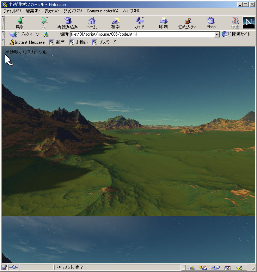Go to Home (ホーム) icon
This screenshot has height=272, width=257.
[92, 23]
